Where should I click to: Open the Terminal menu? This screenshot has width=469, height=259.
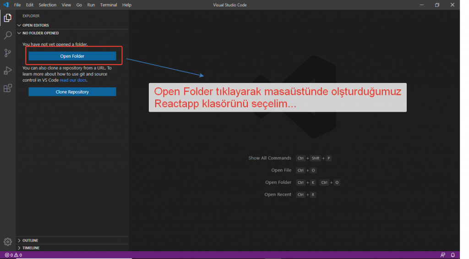click(108, 5)
